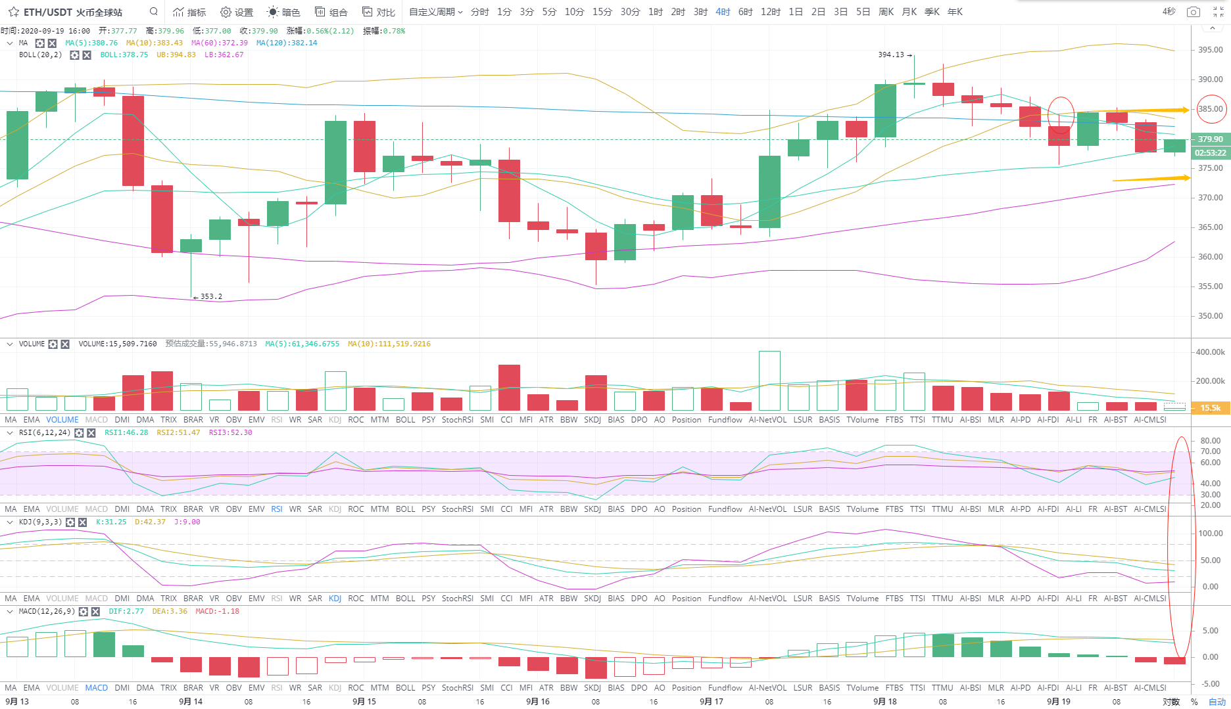This screenshot has height=709, width=1231.
Task: Open the indicators (指标) menu
Action: click(x=189, y=12)
